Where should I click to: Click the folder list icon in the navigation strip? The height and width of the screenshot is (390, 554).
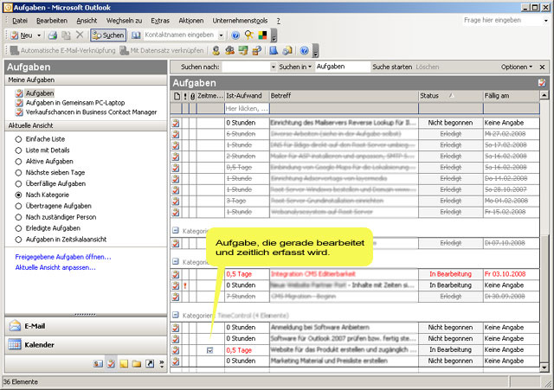[x=136, y=365]
